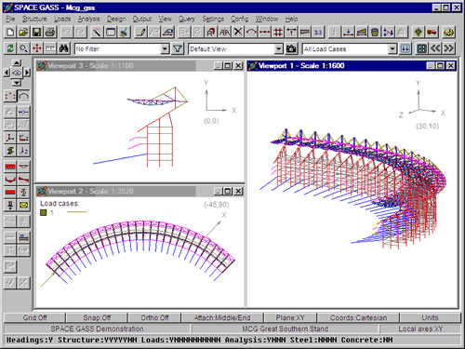Image resolution: width=465 pixels, height=349 pixels.
Task: Click load case 1 color swatch
Action: click(44, 212)
